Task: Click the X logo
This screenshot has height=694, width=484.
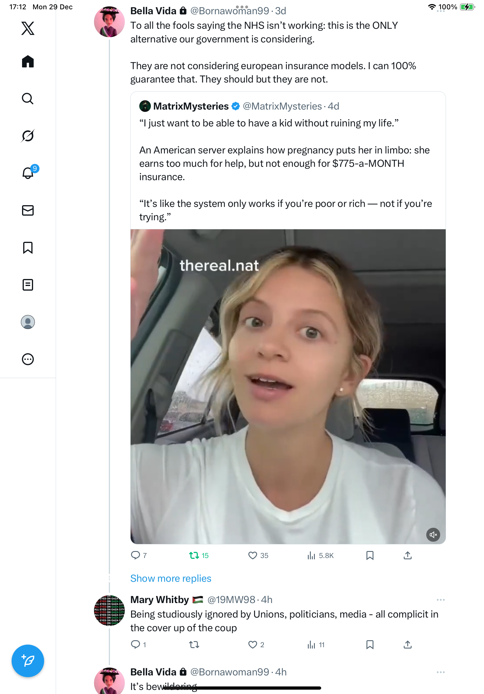Action: 28,28
